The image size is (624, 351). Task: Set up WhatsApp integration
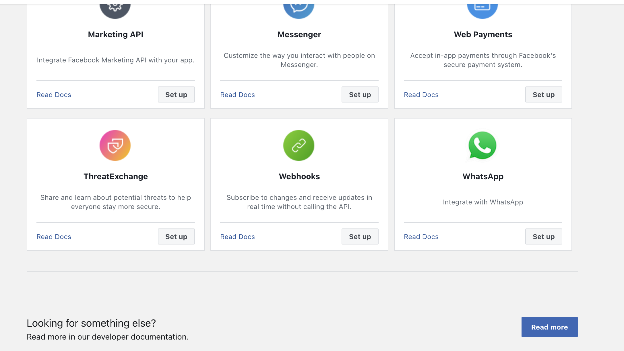tap(544, 236)
